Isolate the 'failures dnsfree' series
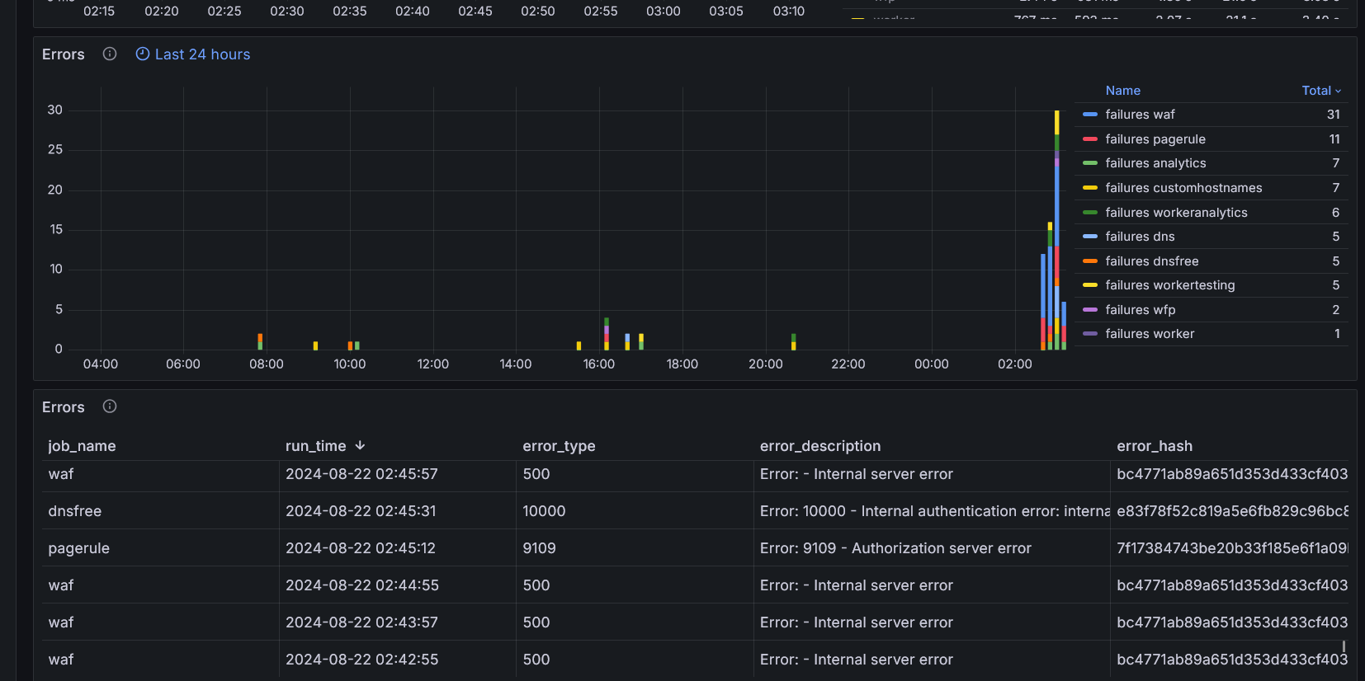 click(x=1152, y=261)
